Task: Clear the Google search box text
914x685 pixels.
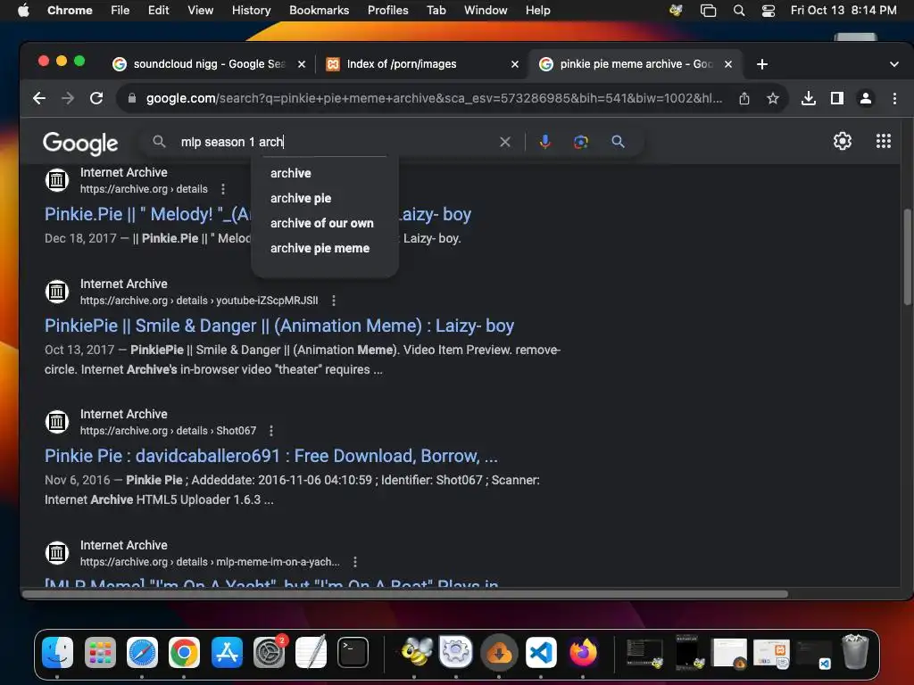Action: click(x=505, y=142)
